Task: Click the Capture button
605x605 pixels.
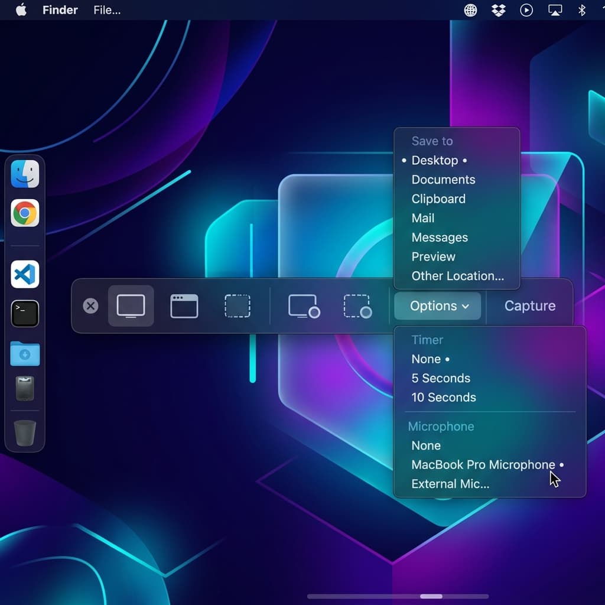Action: point(529,305)
